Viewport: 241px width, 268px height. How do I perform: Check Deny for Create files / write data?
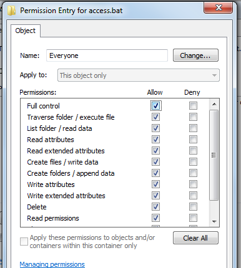coord(193,162)
